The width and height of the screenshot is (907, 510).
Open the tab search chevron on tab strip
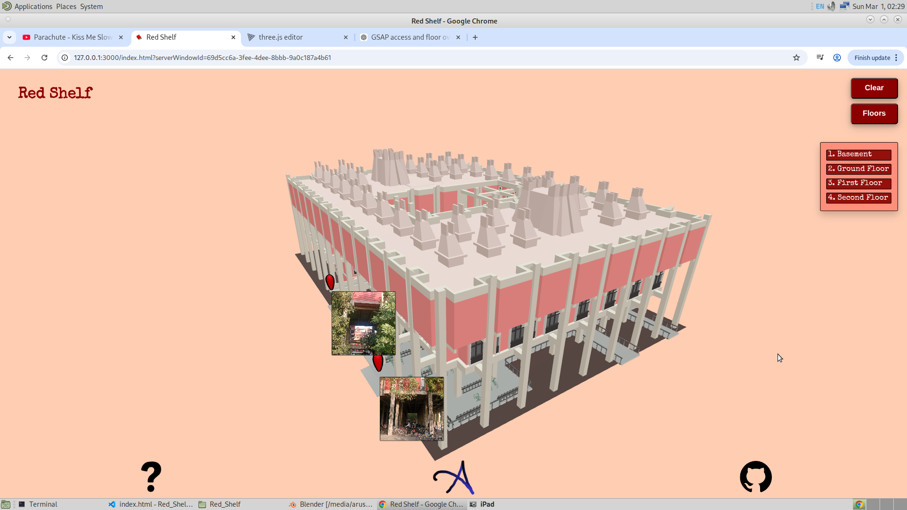point(9,37)
